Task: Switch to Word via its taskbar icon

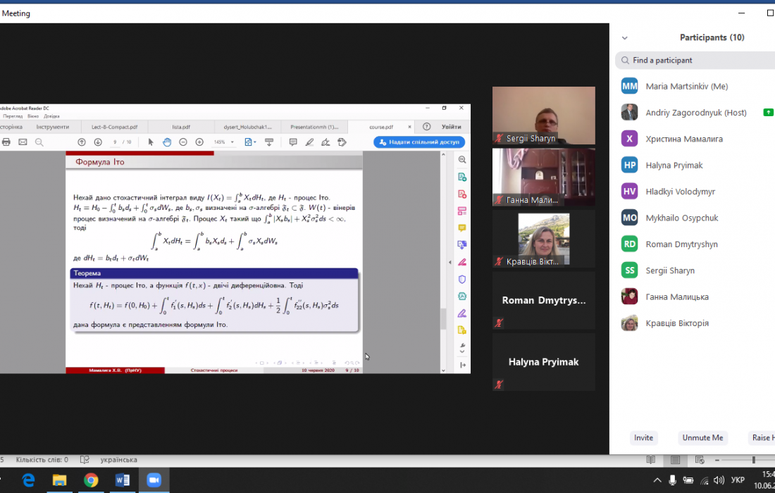Action: click(122, 480)
